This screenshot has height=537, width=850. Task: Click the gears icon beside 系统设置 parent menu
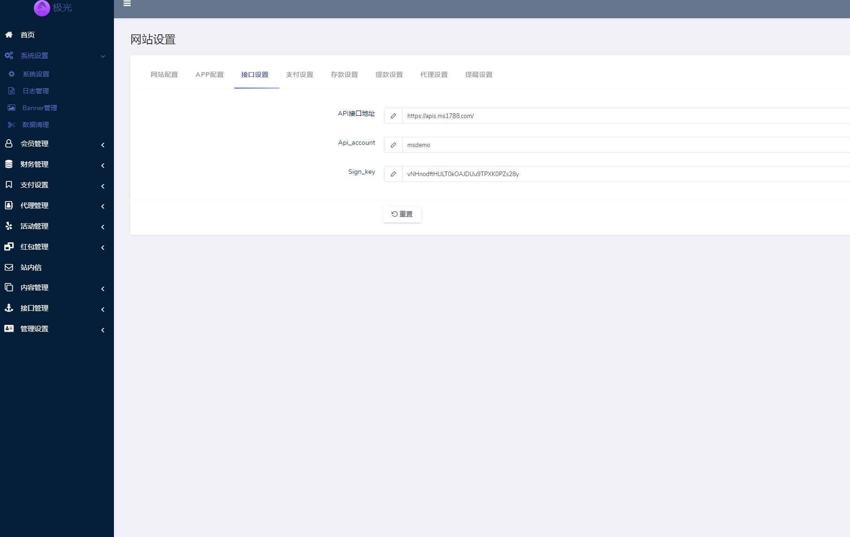point(9,55)
